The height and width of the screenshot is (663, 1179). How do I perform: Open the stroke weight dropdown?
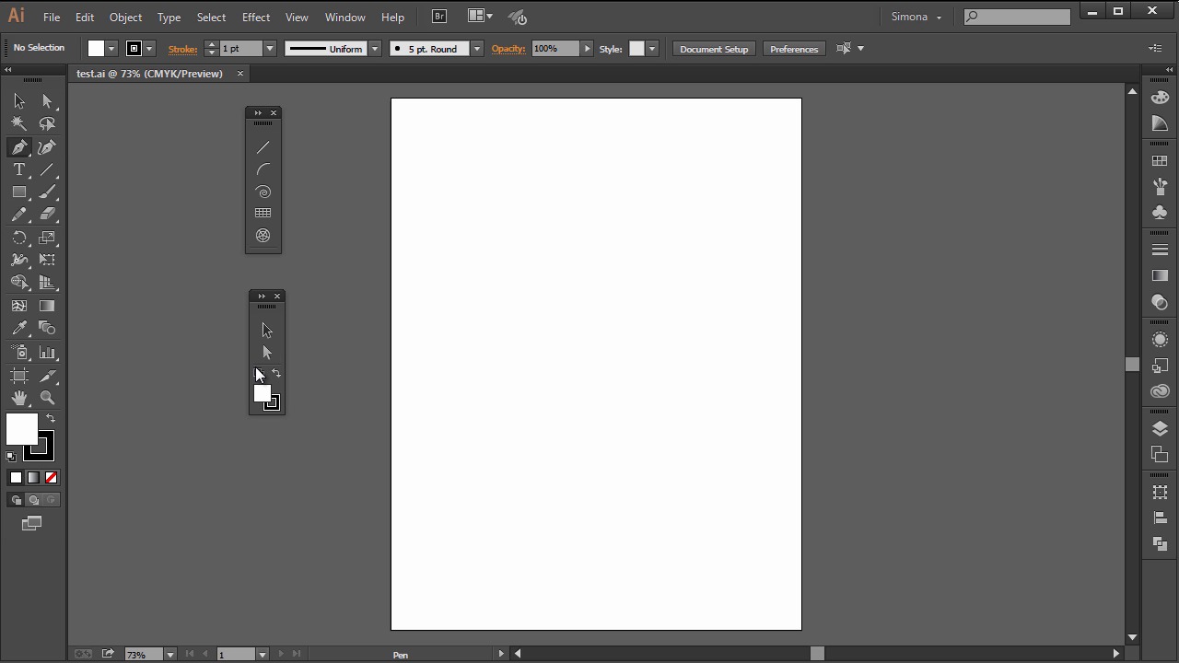coord(270,49)
